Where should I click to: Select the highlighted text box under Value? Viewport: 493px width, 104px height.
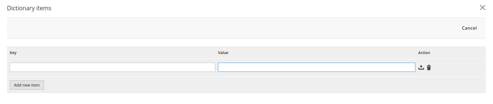pos(317,67)
